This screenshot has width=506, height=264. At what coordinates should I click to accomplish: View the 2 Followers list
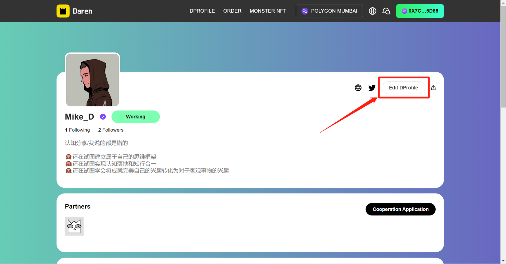[111, 130]
